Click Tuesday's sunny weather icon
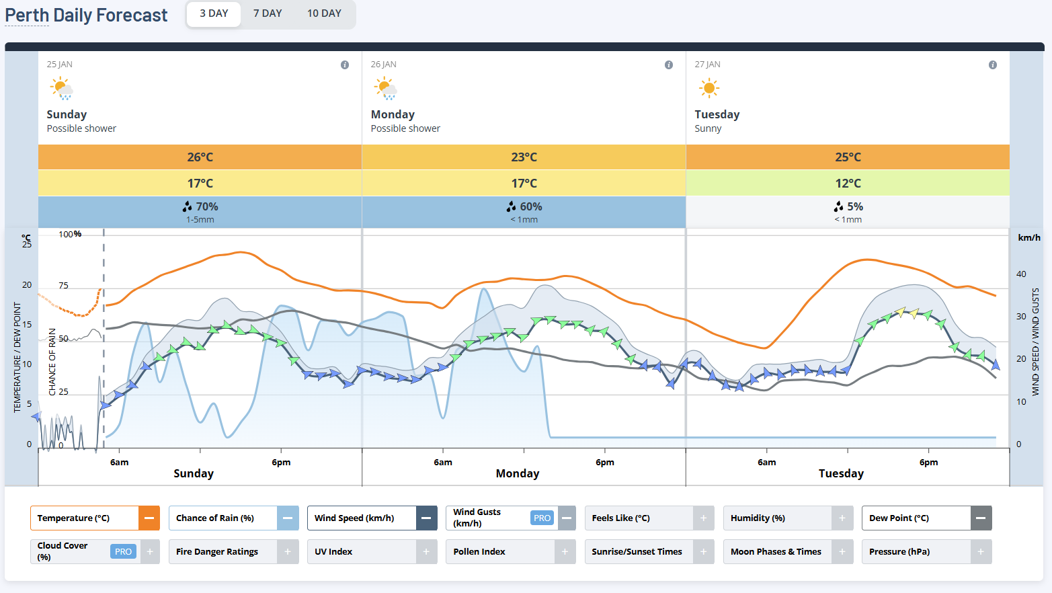Screen dimensions: 1052x593 tap(709, 88)
